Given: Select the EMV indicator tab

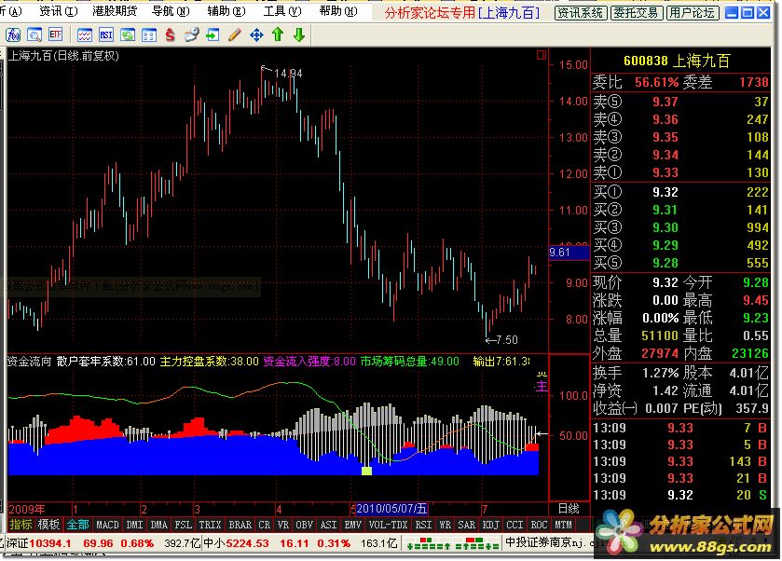Looking at the screenshot, I should tap(352, 525).
